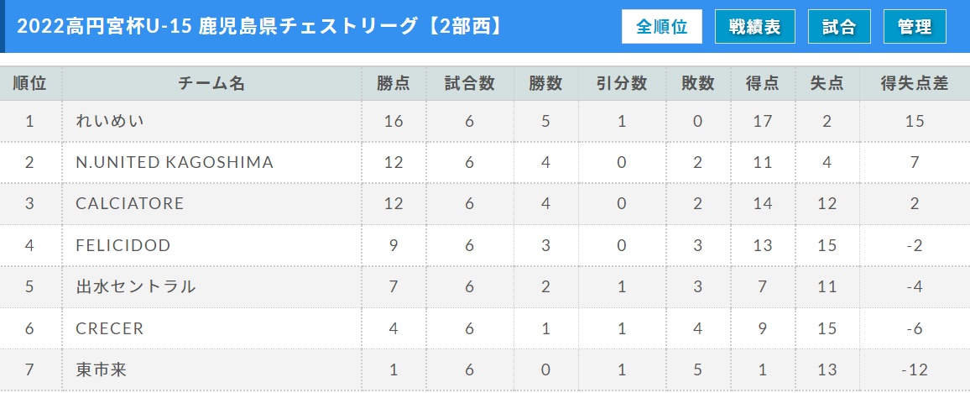Select the FELICIDOD team name
The height and width of the screenshot is (393, 970).
pos(123,245)
